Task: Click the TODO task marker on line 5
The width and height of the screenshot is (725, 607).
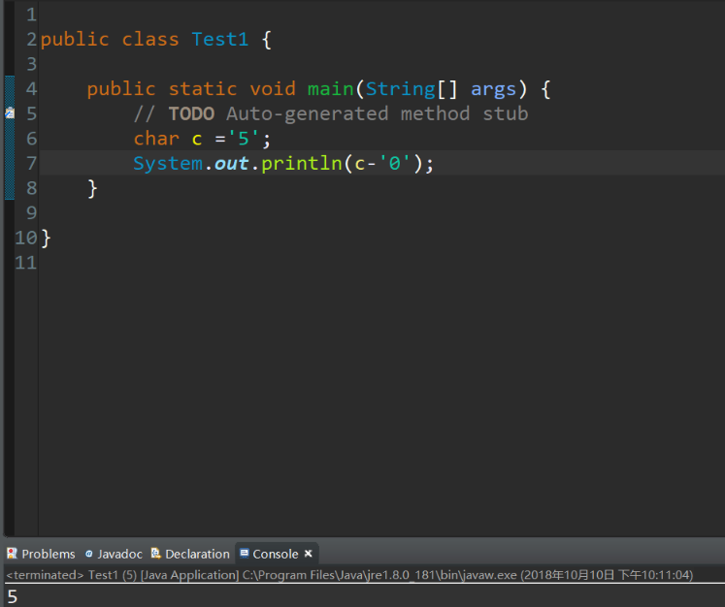Action: 10,112
